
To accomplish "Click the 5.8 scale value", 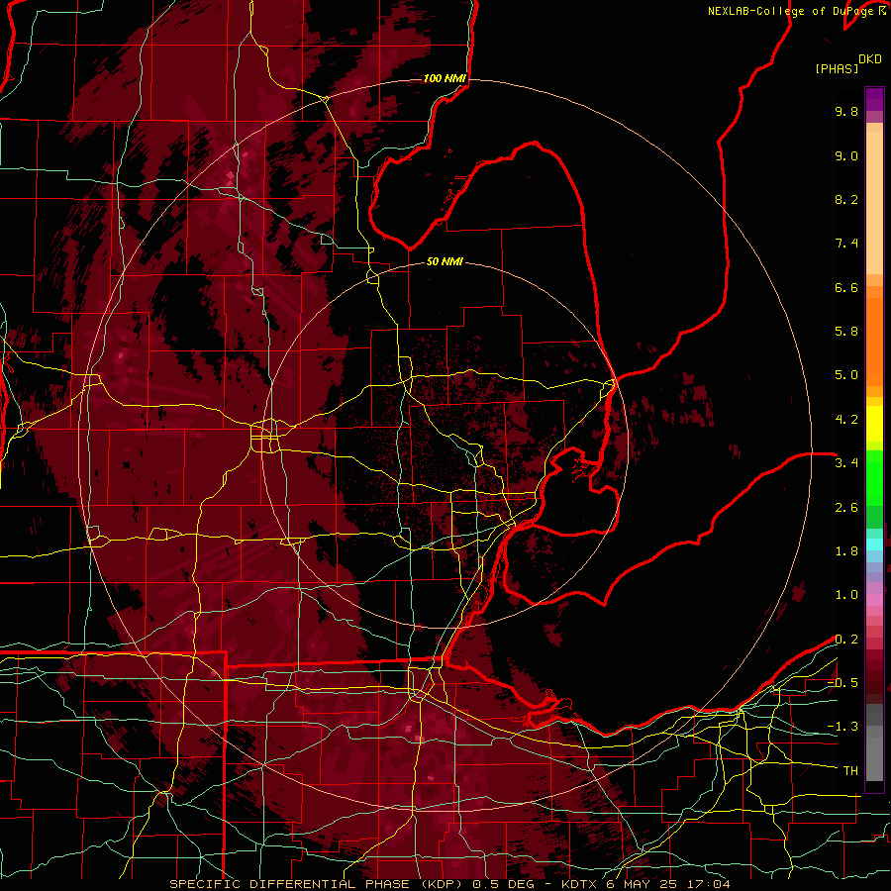I will (846, 332).
